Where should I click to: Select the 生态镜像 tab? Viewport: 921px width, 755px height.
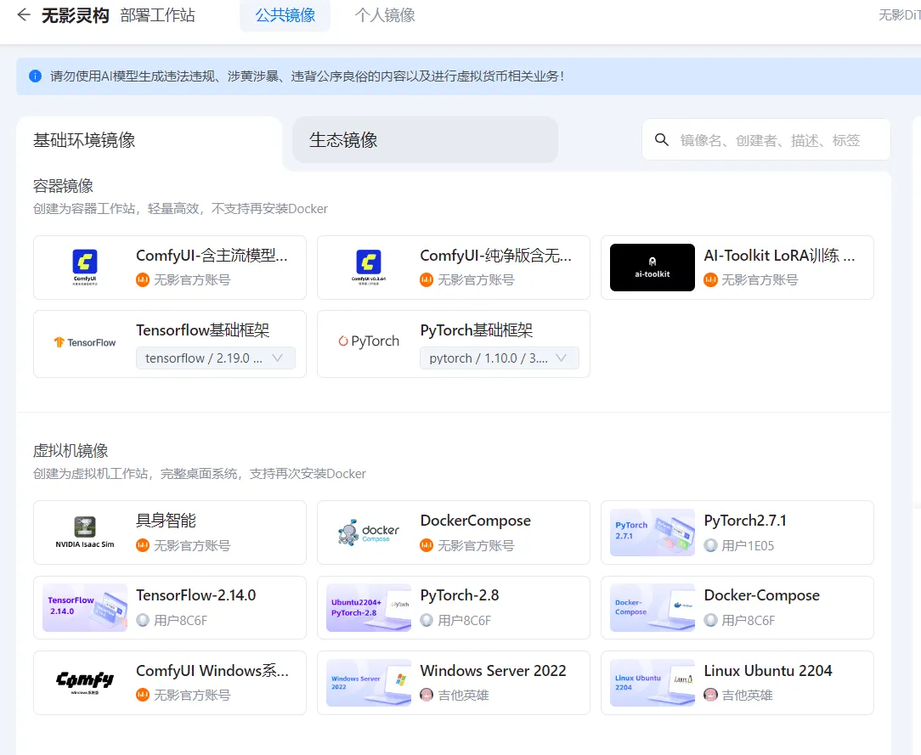point(425,140)
